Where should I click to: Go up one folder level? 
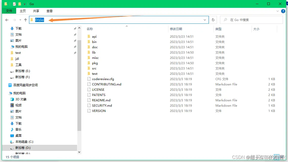click(26, 20)
